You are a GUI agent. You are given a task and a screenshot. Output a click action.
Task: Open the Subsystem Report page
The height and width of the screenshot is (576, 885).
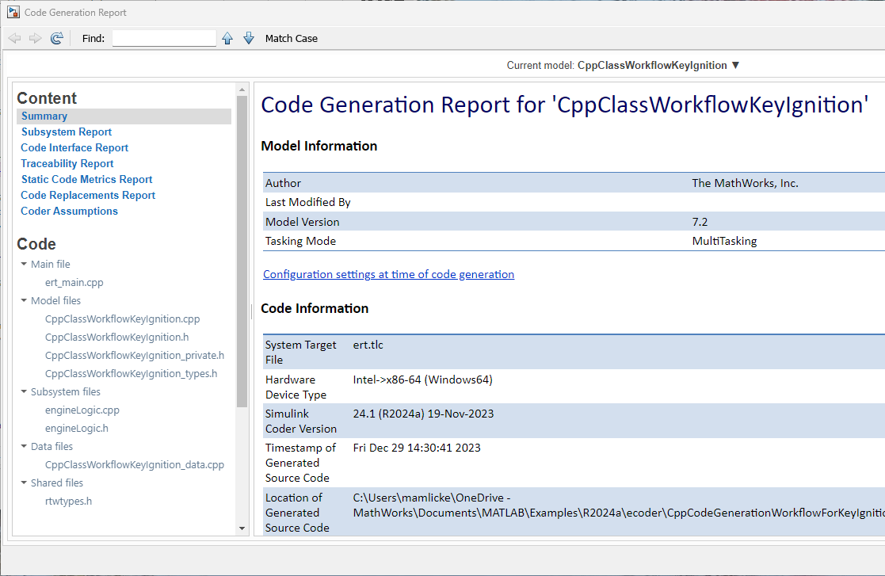click(x=67, y=132)
